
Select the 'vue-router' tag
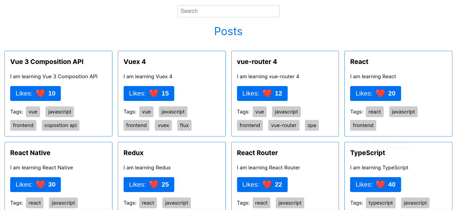coord(284,125)
